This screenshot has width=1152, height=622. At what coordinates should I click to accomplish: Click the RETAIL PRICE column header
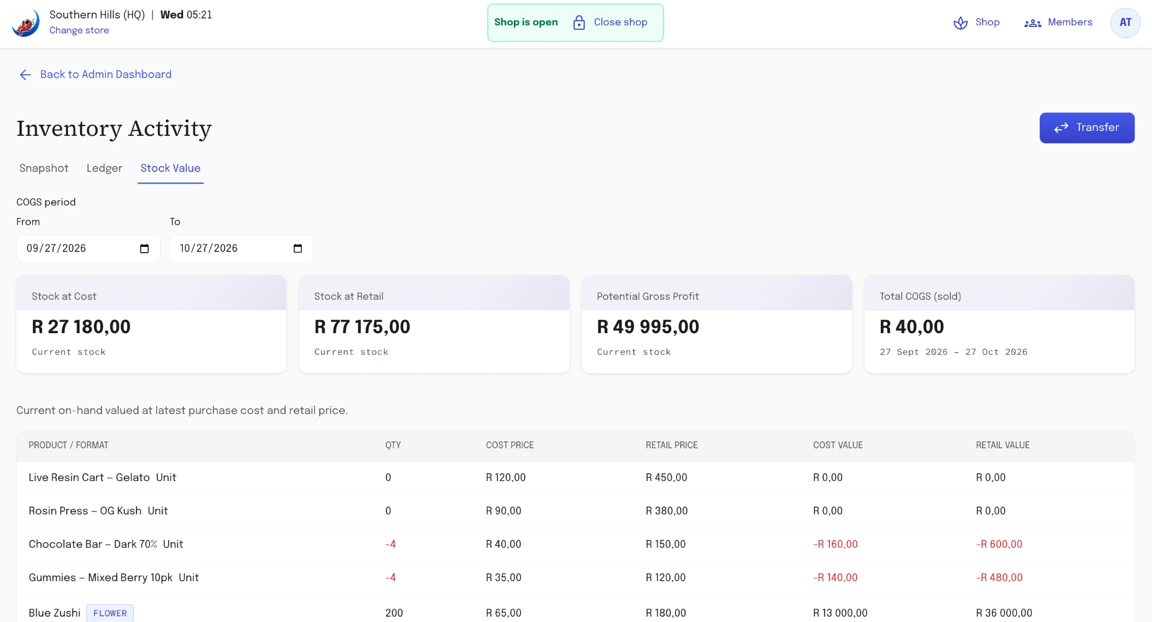[x=672, y=445]
